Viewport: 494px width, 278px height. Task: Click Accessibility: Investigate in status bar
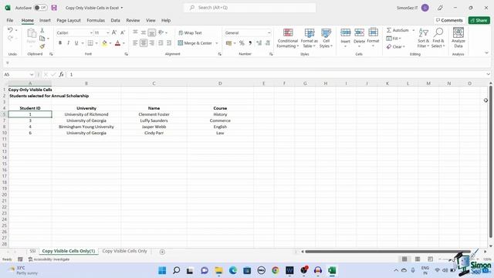49,259
